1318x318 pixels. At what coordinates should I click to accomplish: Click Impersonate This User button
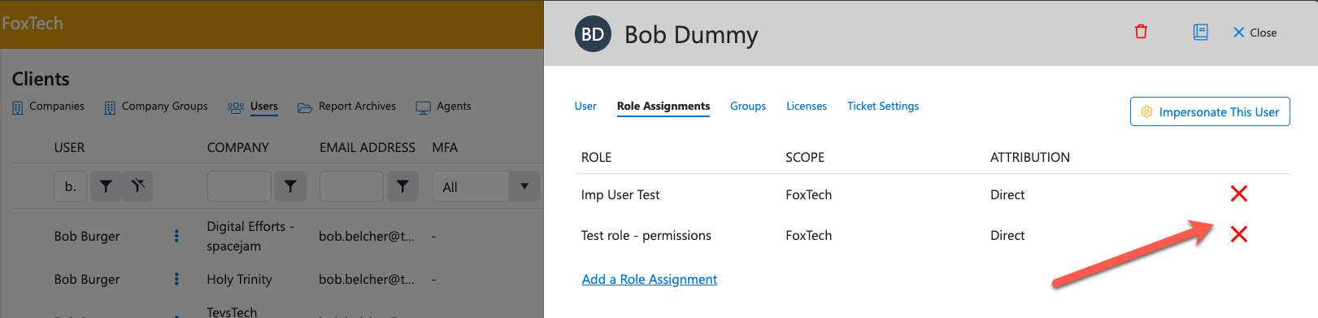[x=1210, y=111]
